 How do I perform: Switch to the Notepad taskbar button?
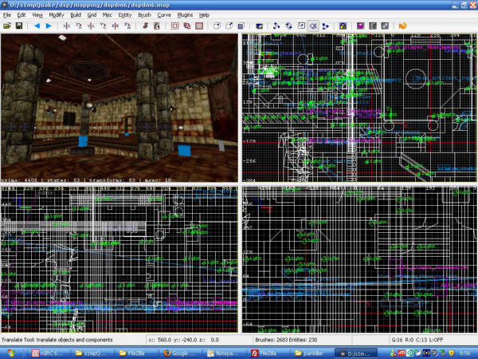pyautogui.click(x=224, y=353)
